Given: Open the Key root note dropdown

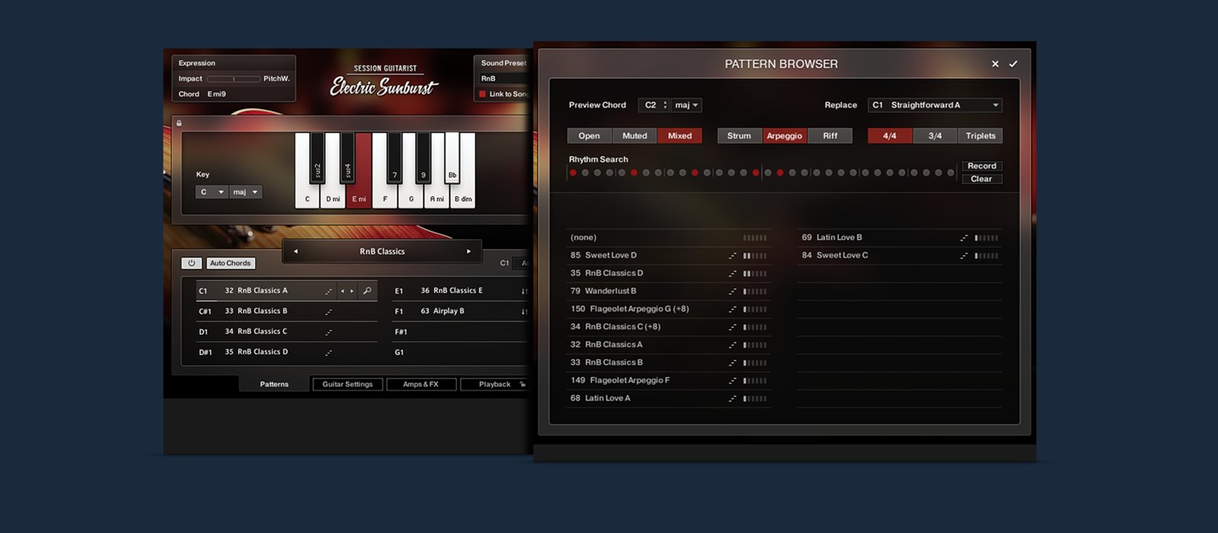Looking at the screenshot, I should coord(211,193).
